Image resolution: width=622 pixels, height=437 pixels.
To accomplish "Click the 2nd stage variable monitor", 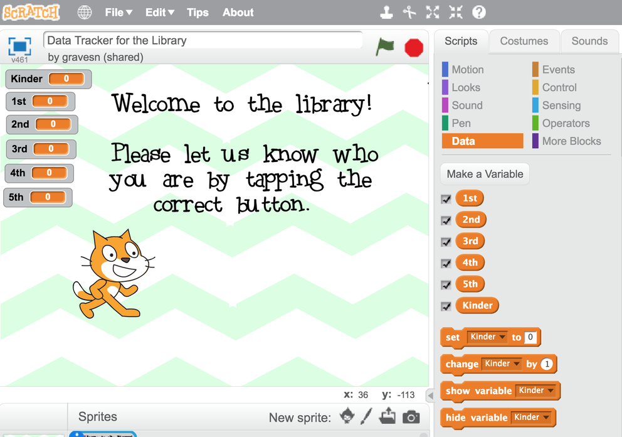I will (x=42, y=125).
